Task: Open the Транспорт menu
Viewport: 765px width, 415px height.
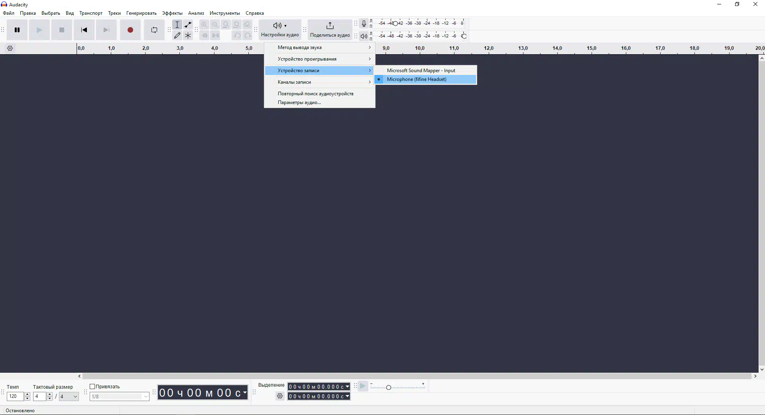Action: [x=91, y=13]
